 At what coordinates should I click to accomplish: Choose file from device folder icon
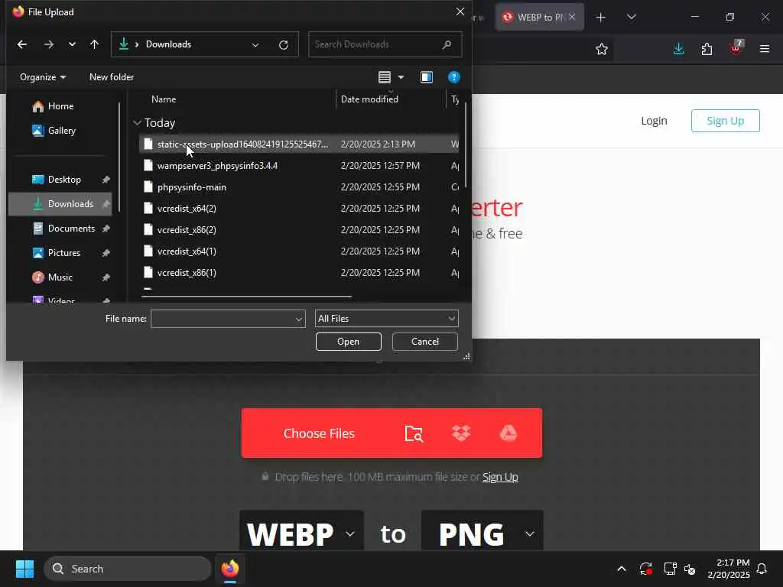(x=414, y=433)
